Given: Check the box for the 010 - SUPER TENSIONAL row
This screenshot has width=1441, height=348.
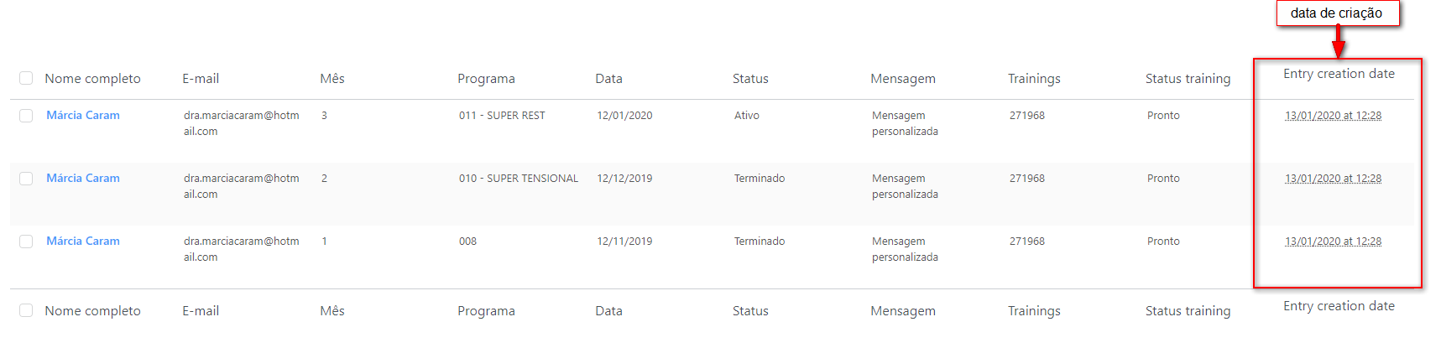Looking at the screenshot, I should click(26, 179).
